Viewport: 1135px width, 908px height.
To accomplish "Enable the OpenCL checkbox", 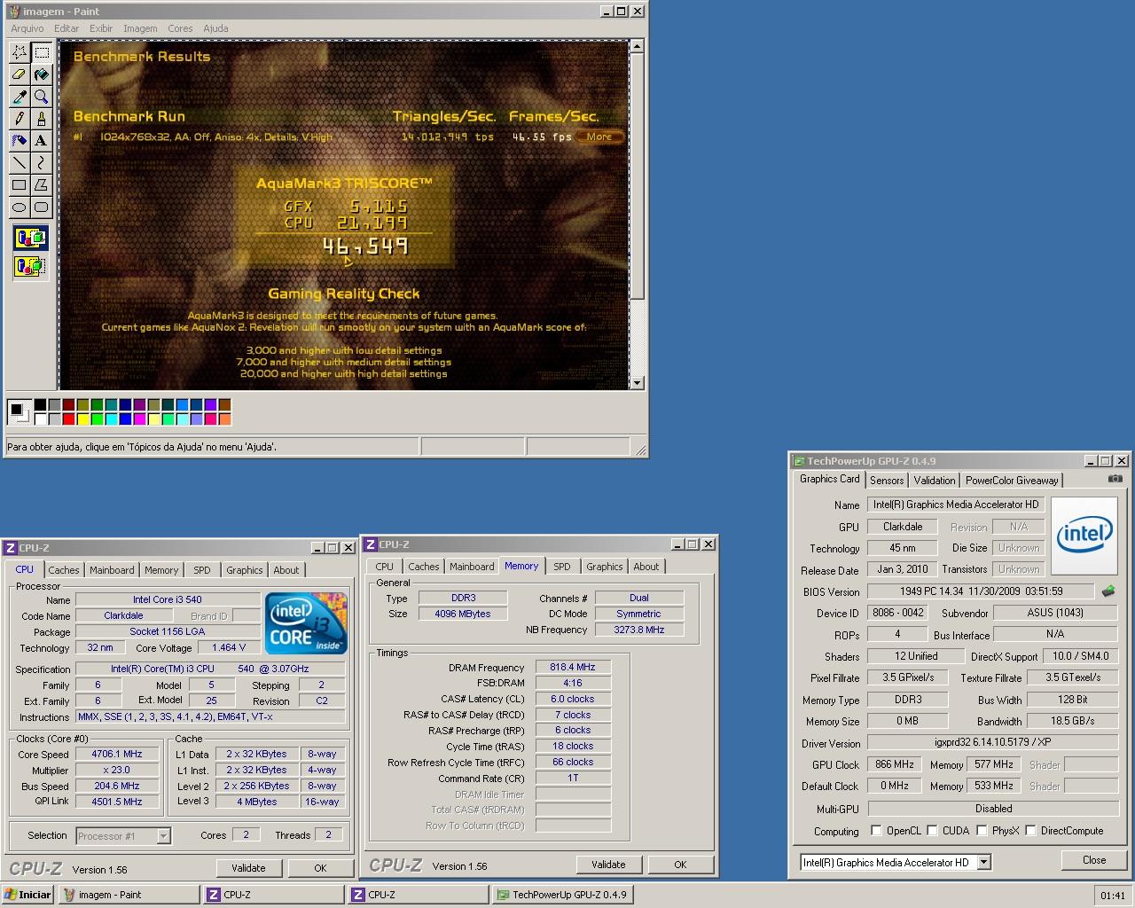I will click(x=876, y=831).
